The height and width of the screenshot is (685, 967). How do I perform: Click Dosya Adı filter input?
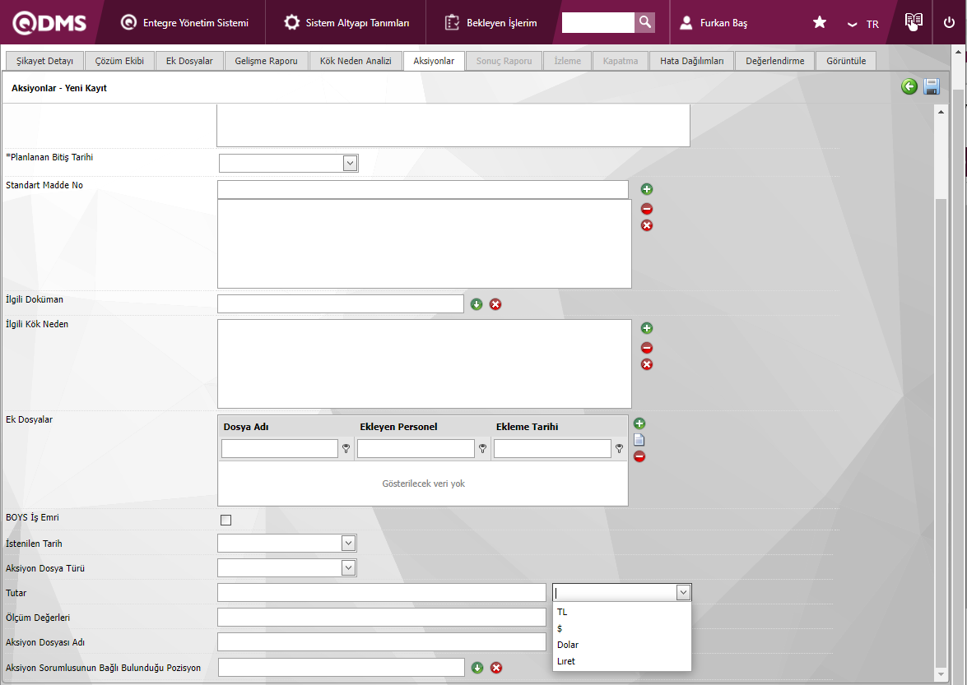click(279, 448)
